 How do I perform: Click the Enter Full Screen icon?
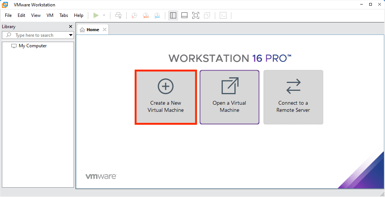click(196, 15)
